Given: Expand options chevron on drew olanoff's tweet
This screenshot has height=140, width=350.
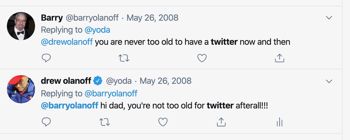Looking at the screenshot, I should tap(329, 81).
